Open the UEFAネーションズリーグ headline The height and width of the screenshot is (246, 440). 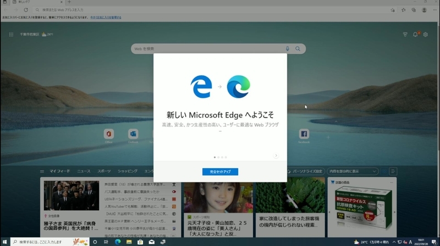click(136, 199)
